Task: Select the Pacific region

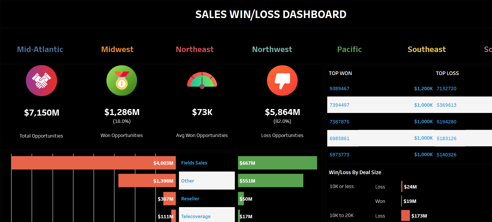Action: point(350,49)
